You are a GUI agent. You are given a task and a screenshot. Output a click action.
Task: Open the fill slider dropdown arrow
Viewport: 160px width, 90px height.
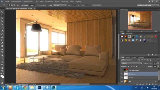pyautogui.click(x=158, y=66)
